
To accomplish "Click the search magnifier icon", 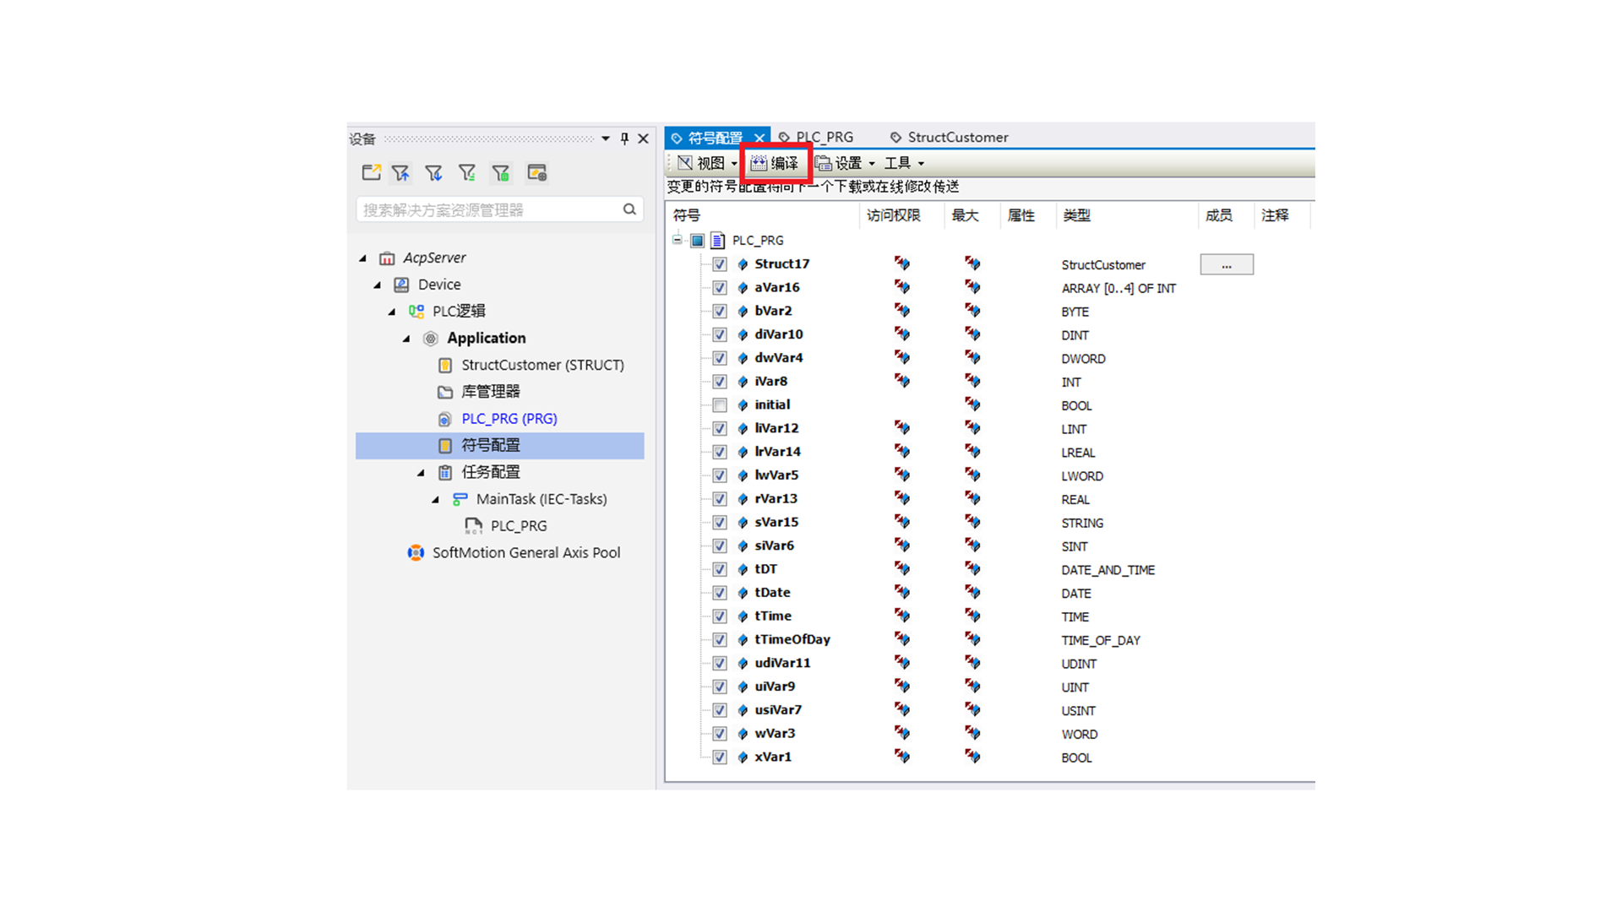I will [x=629, y=209].
